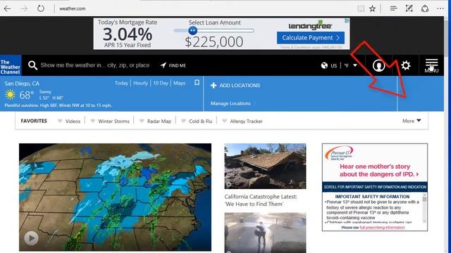Viewport: 451px width, 253px height.
Task: Refresh the page with the reload icon
Action: (x=41, y=8)
